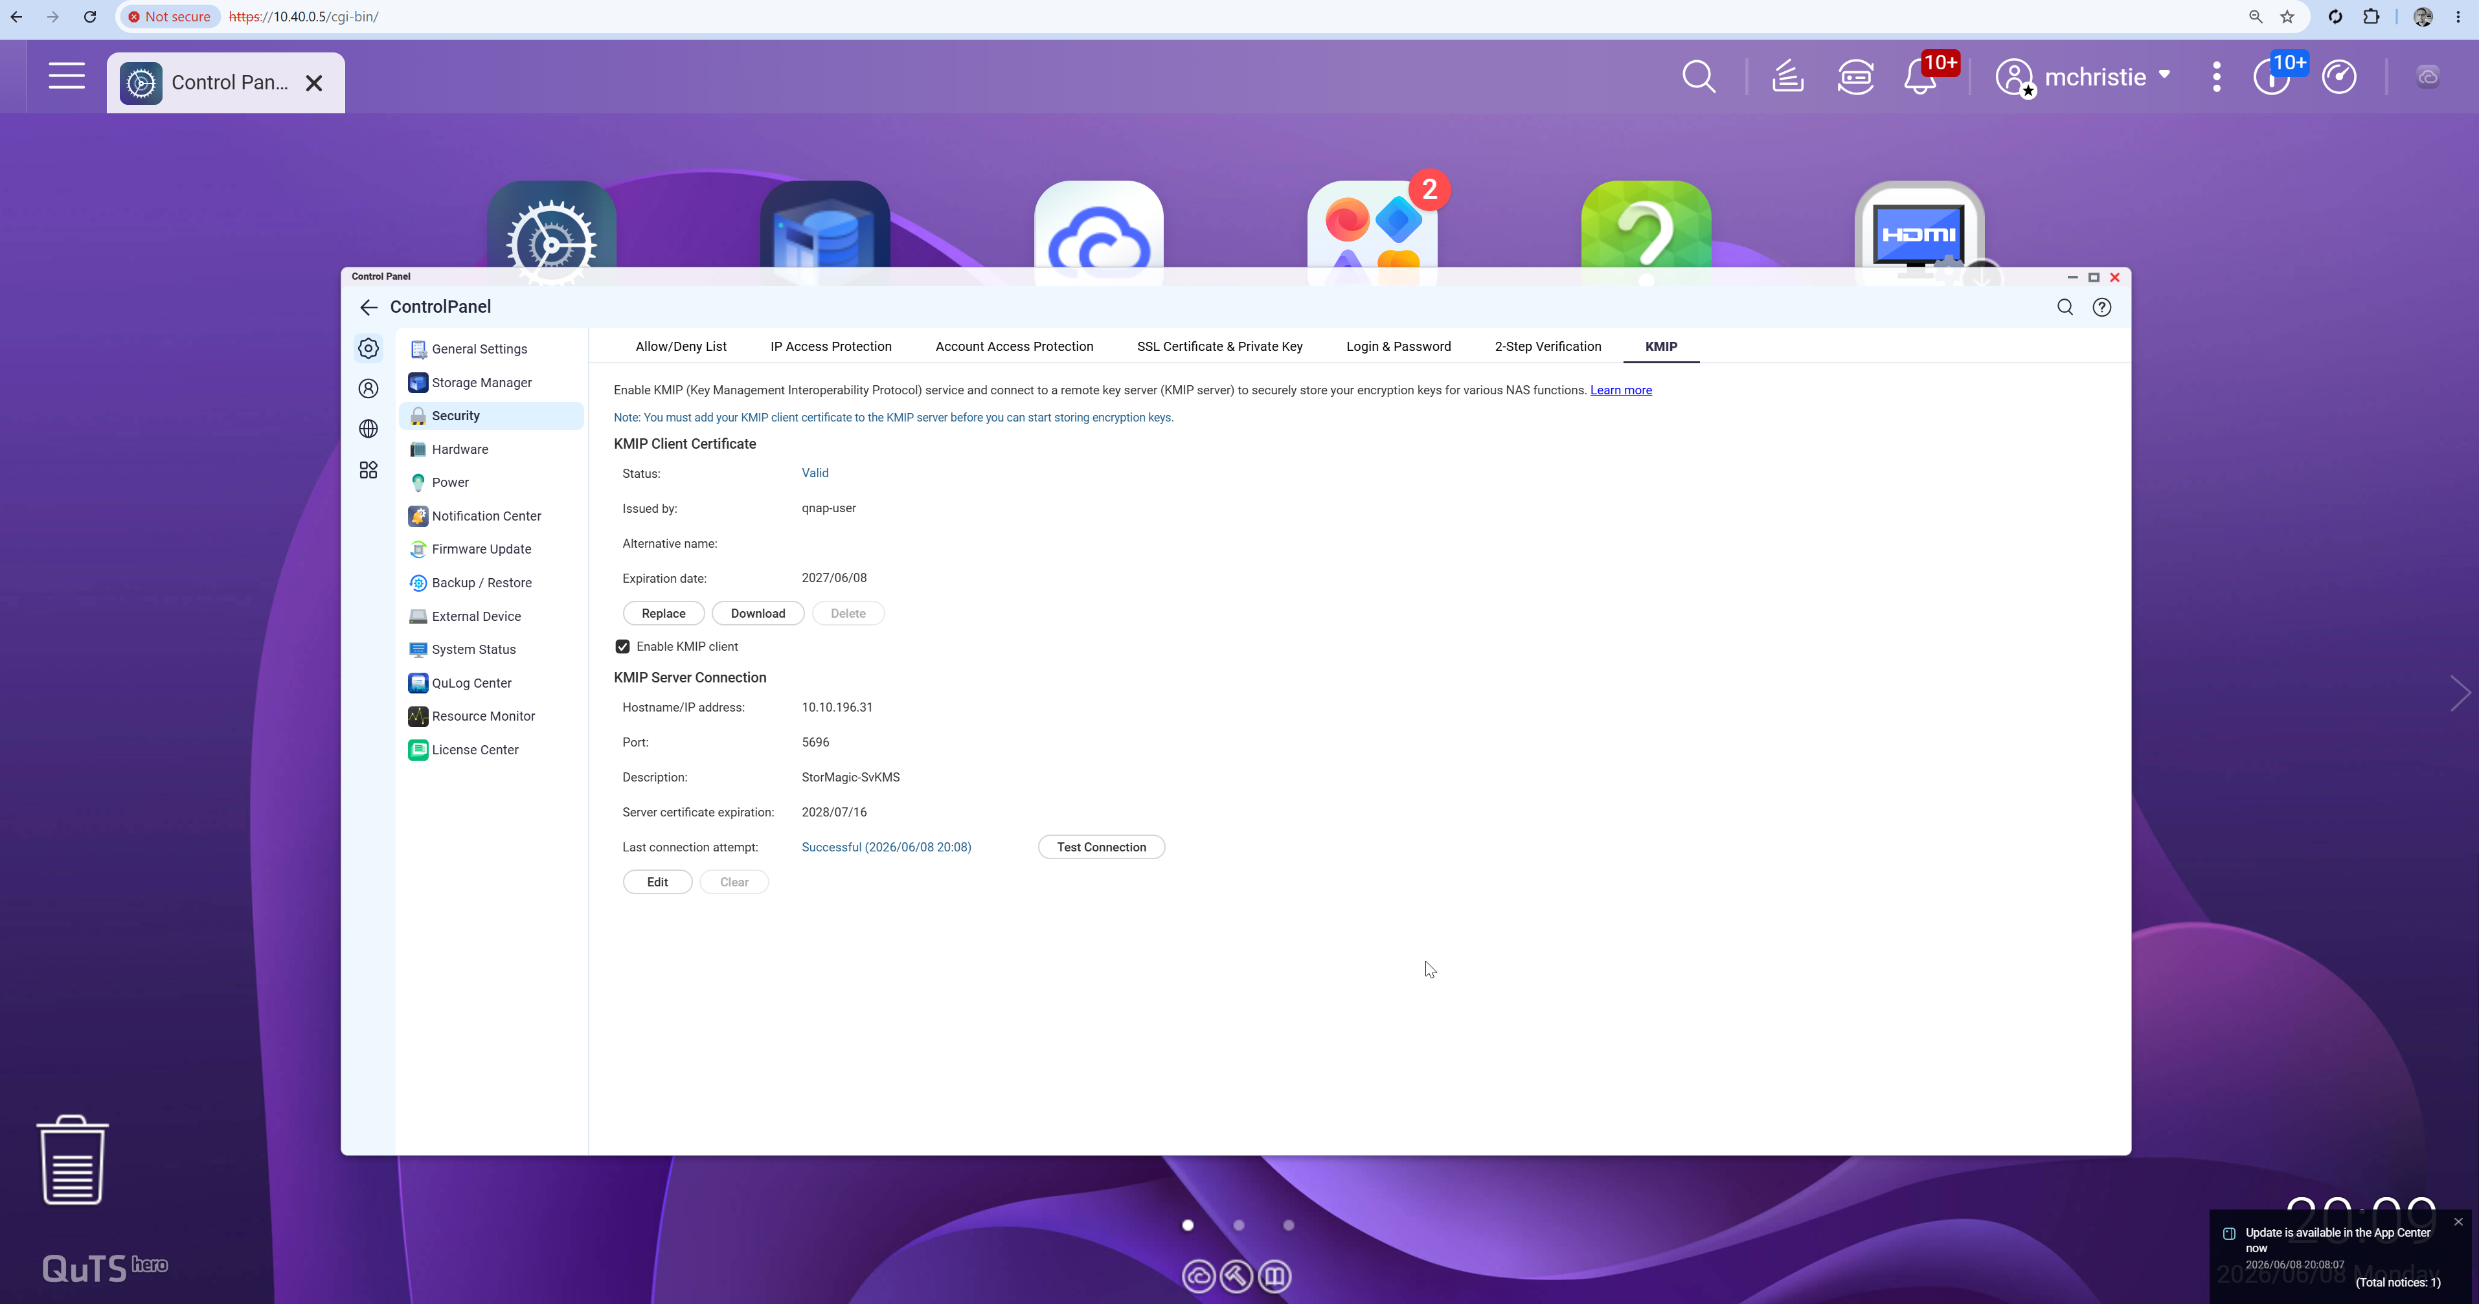2479x1304 pixels.
Task: Open General Settings in the sidebar
Action: click(x=491, y=348)
